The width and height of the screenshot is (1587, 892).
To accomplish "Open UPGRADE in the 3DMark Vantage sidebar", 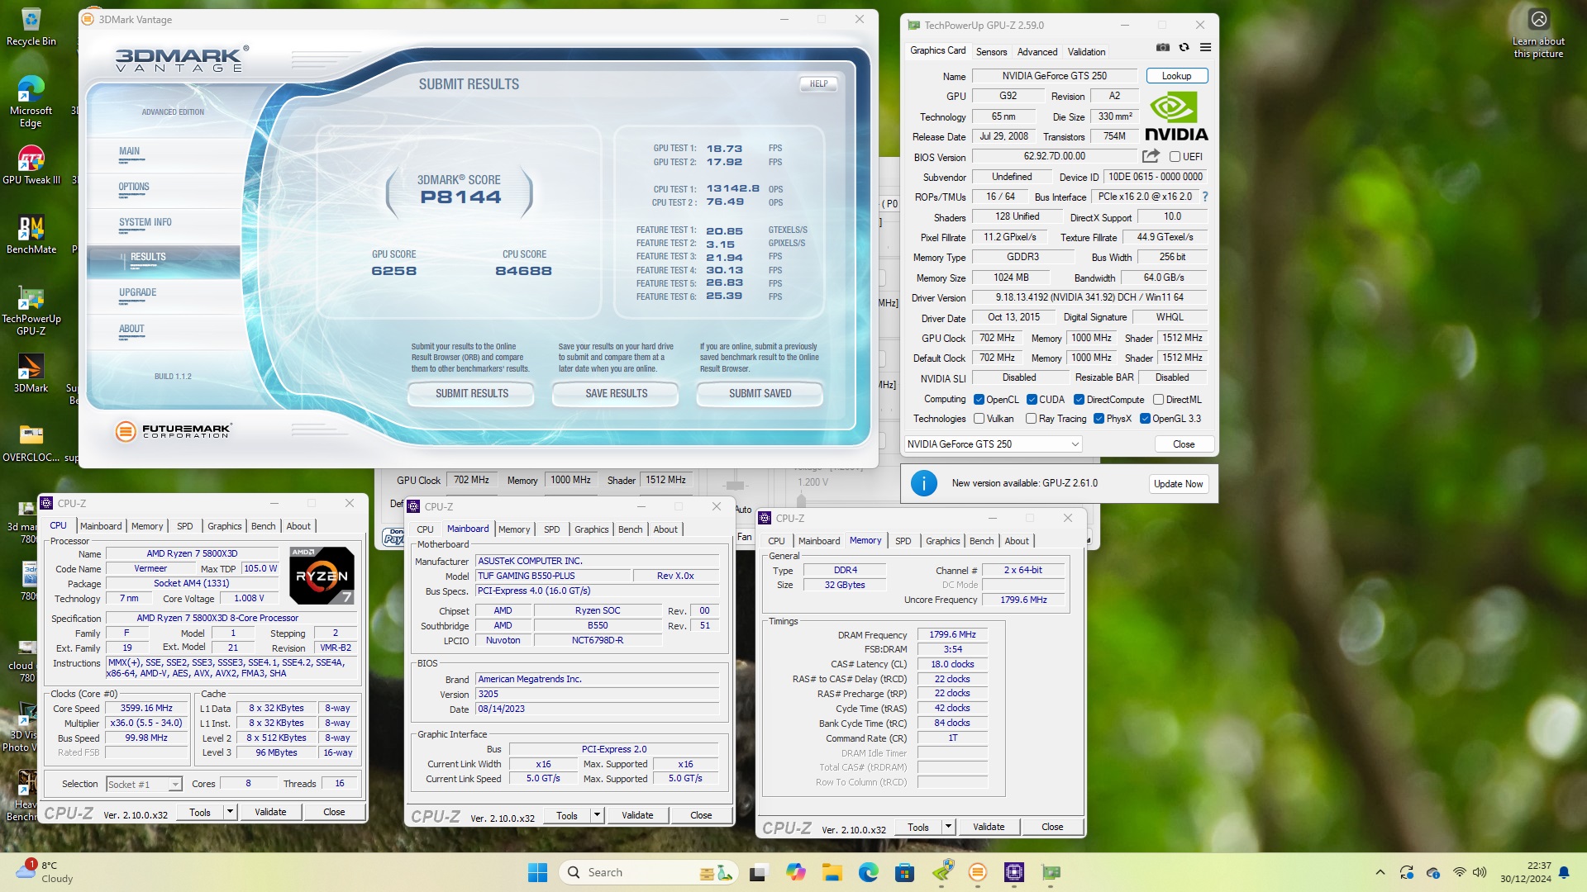I will 137,293.
